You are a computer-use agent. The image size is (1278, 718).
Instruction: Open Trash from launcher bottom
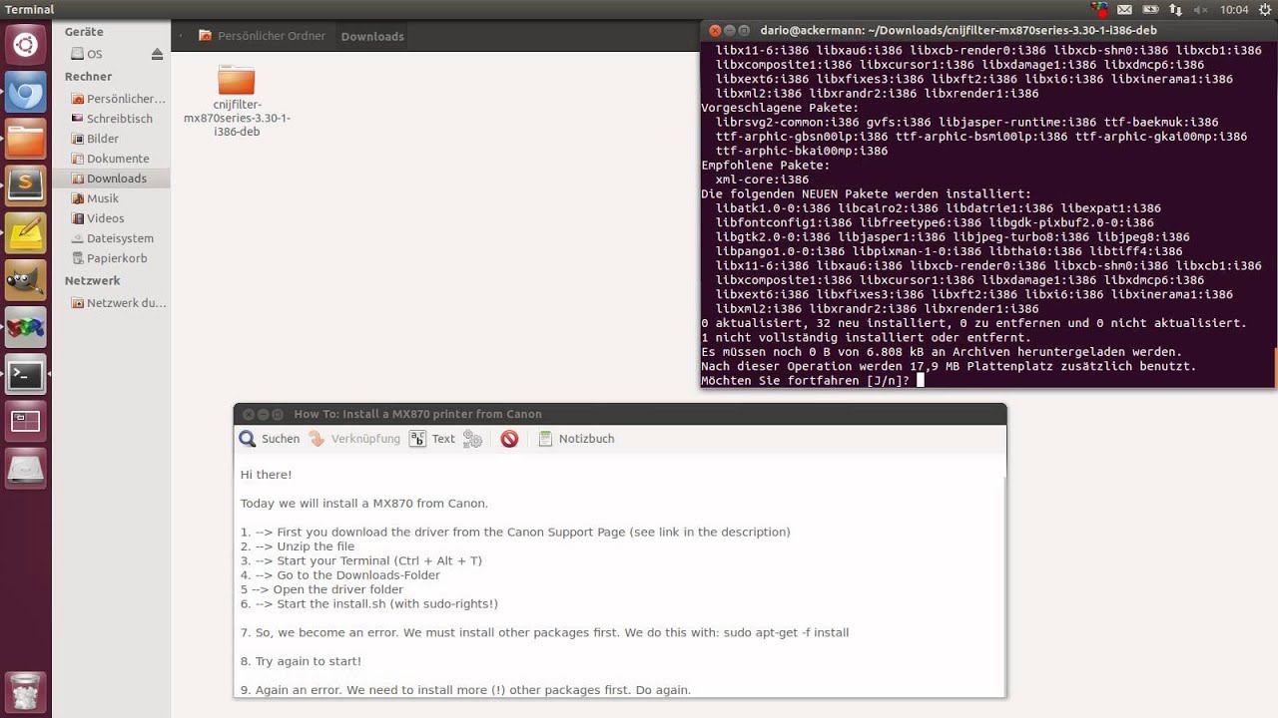[26, 691]
